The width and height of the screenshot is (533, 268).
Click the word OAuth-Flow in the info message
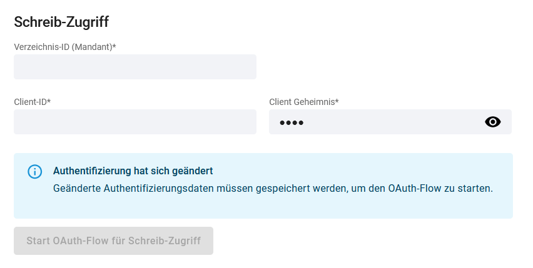tap(415, 188)
